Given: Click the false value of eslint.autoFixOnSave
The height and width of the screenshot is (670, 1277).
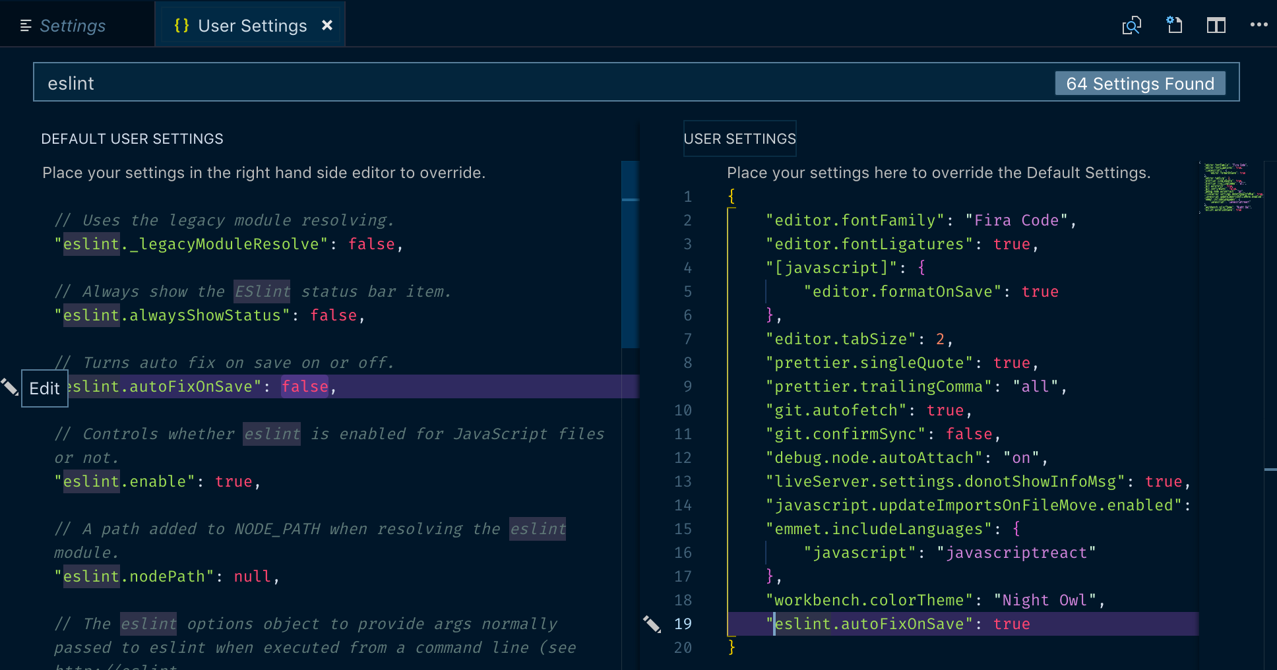Looking at the screenshot, I should pyautogui.click(x=305, y=386).
